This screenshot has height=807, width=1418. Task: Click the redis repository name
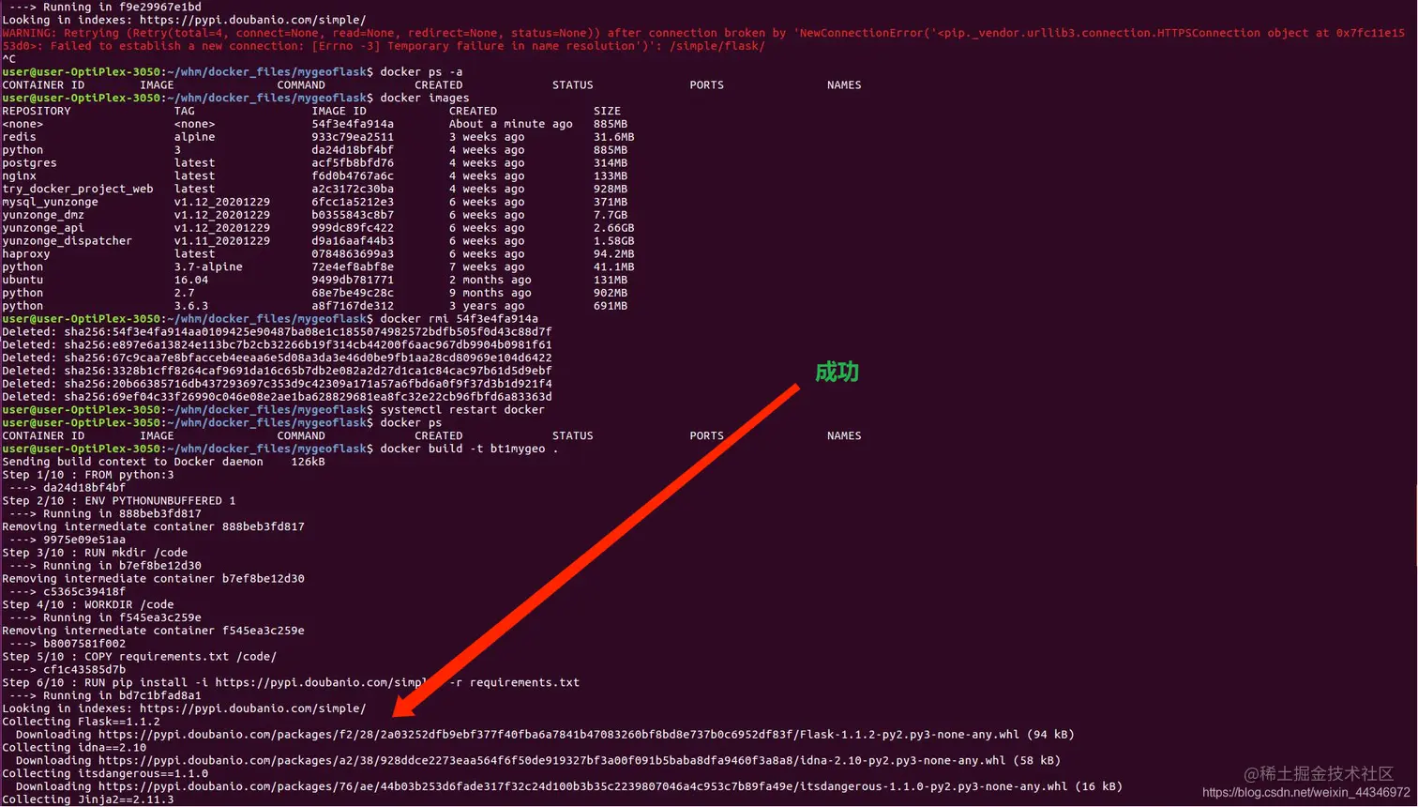coord(19,137)
